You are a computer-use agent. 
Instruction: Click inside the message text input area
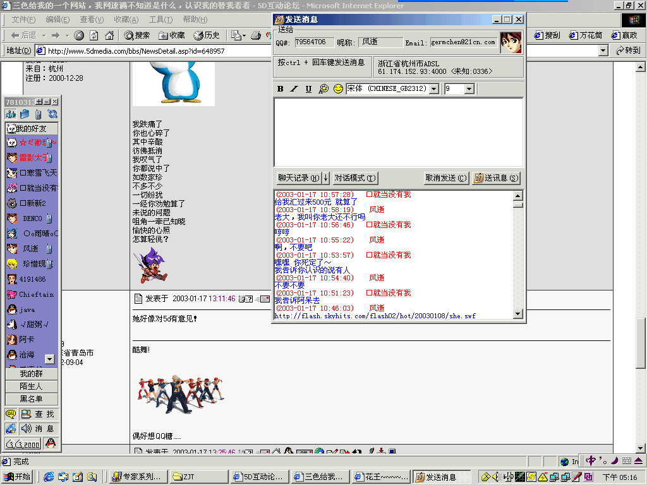pyautogui.click(x=398, y=133)
